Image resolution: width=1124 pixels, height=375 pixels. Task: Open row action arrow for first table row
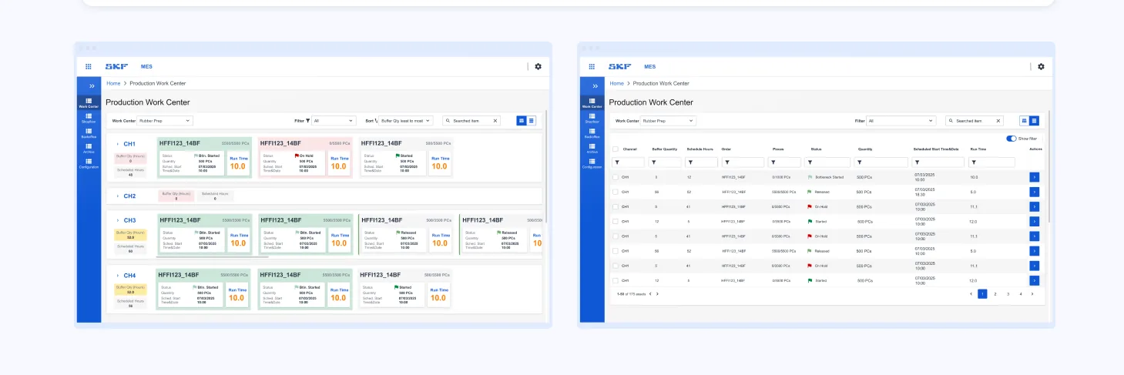click(x=1034, y=177)
